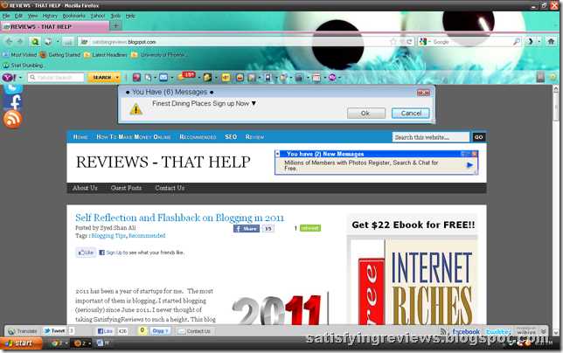Screen dimensions: 563x353
Task: Open the Edit menu
Action: 18,16
